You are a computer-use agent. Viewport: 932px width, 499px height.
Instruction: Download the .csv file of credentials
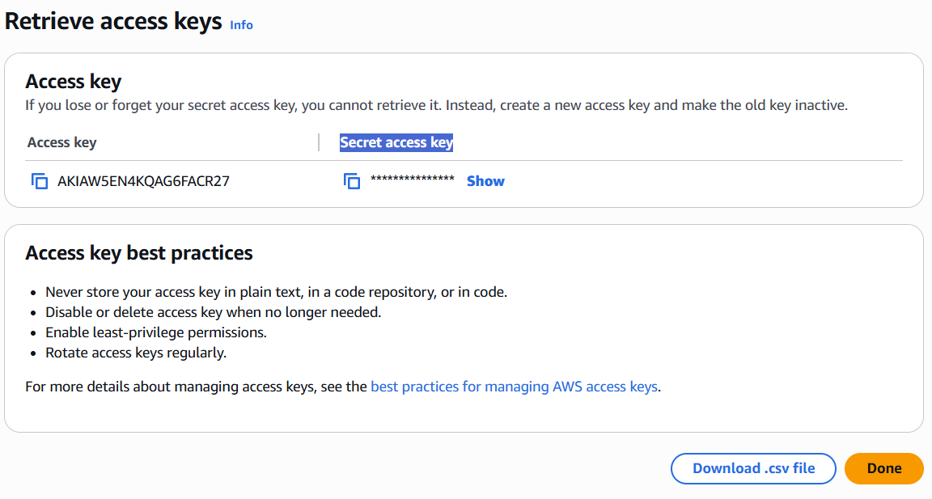click(753, 468)
